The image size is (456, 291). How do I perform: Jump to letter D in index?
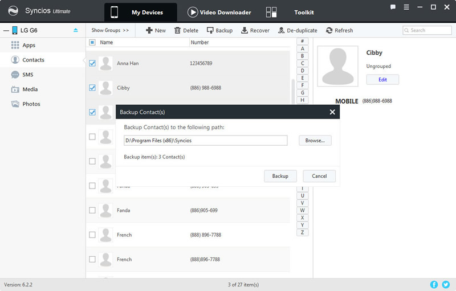[x=303, y=71]
